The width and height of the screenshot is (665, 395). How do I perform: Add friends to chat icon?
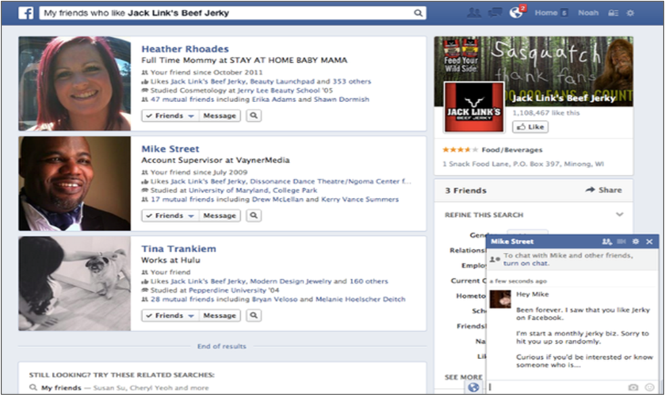[x=607, y=242]
